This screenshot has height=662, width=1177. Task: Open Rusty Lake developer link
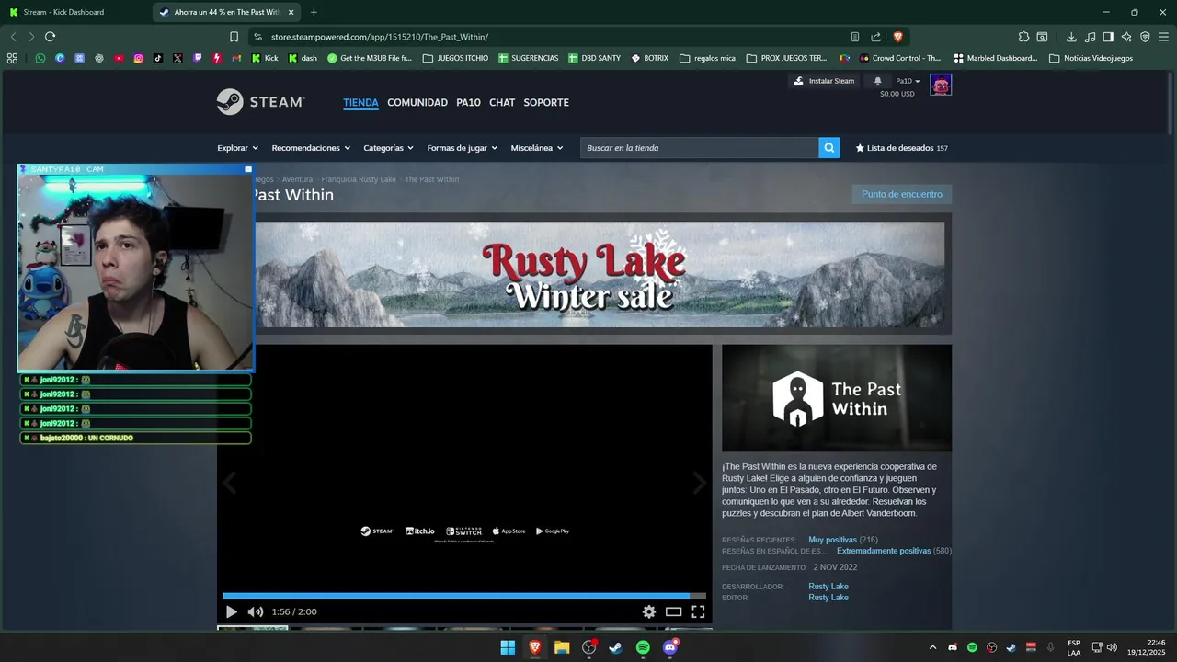coord(828,587)
